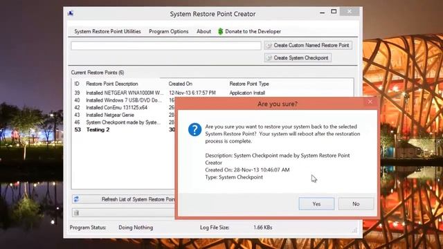This screenshot has height=249, width=443.
Task: Click the ID column header
Action: tap(77, 84)
